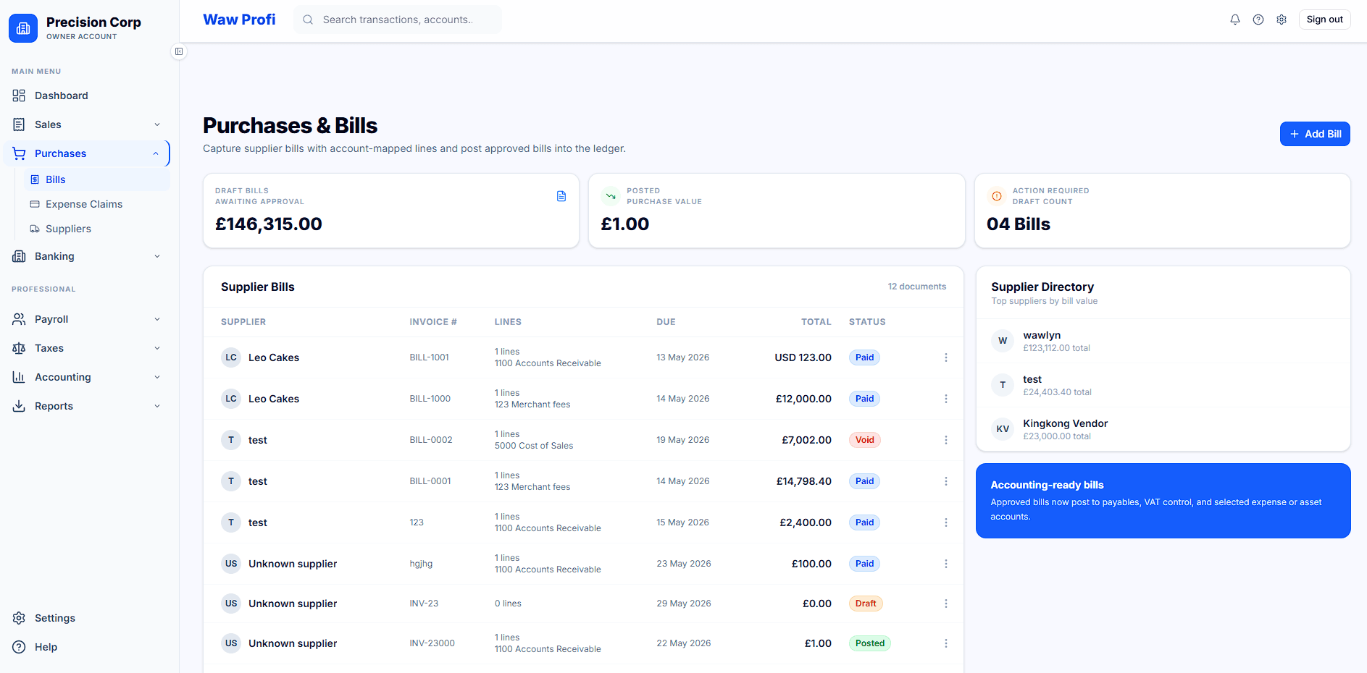1367x673 pixels.
Task: Expand the Reports menu chevron
Action: pos(157,406)
